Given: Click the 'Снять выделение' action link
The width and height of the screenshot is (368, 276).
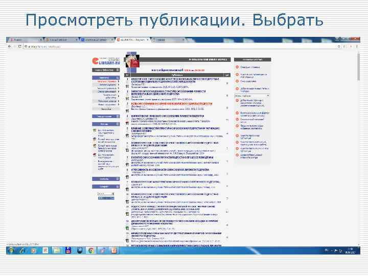Looking at the screenshot, I should click(248, 81).
